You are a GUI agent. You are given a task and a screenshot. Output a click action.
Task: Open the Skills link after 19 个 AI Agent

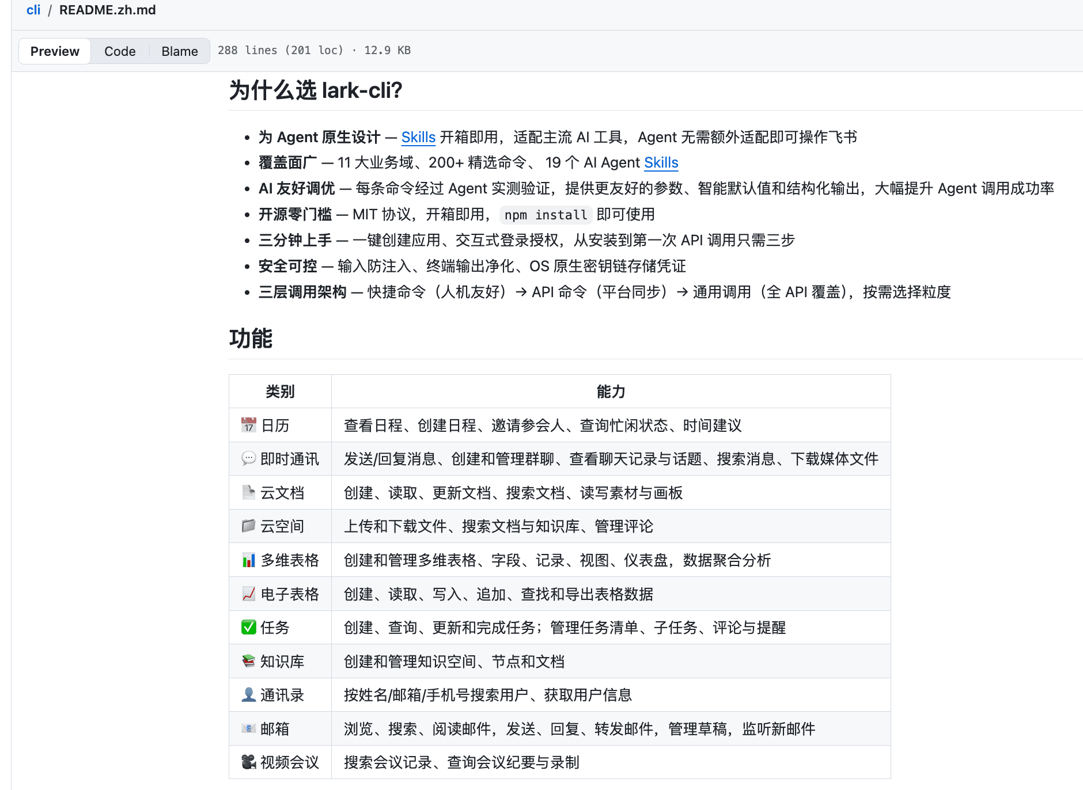click(x=661, y=162)
